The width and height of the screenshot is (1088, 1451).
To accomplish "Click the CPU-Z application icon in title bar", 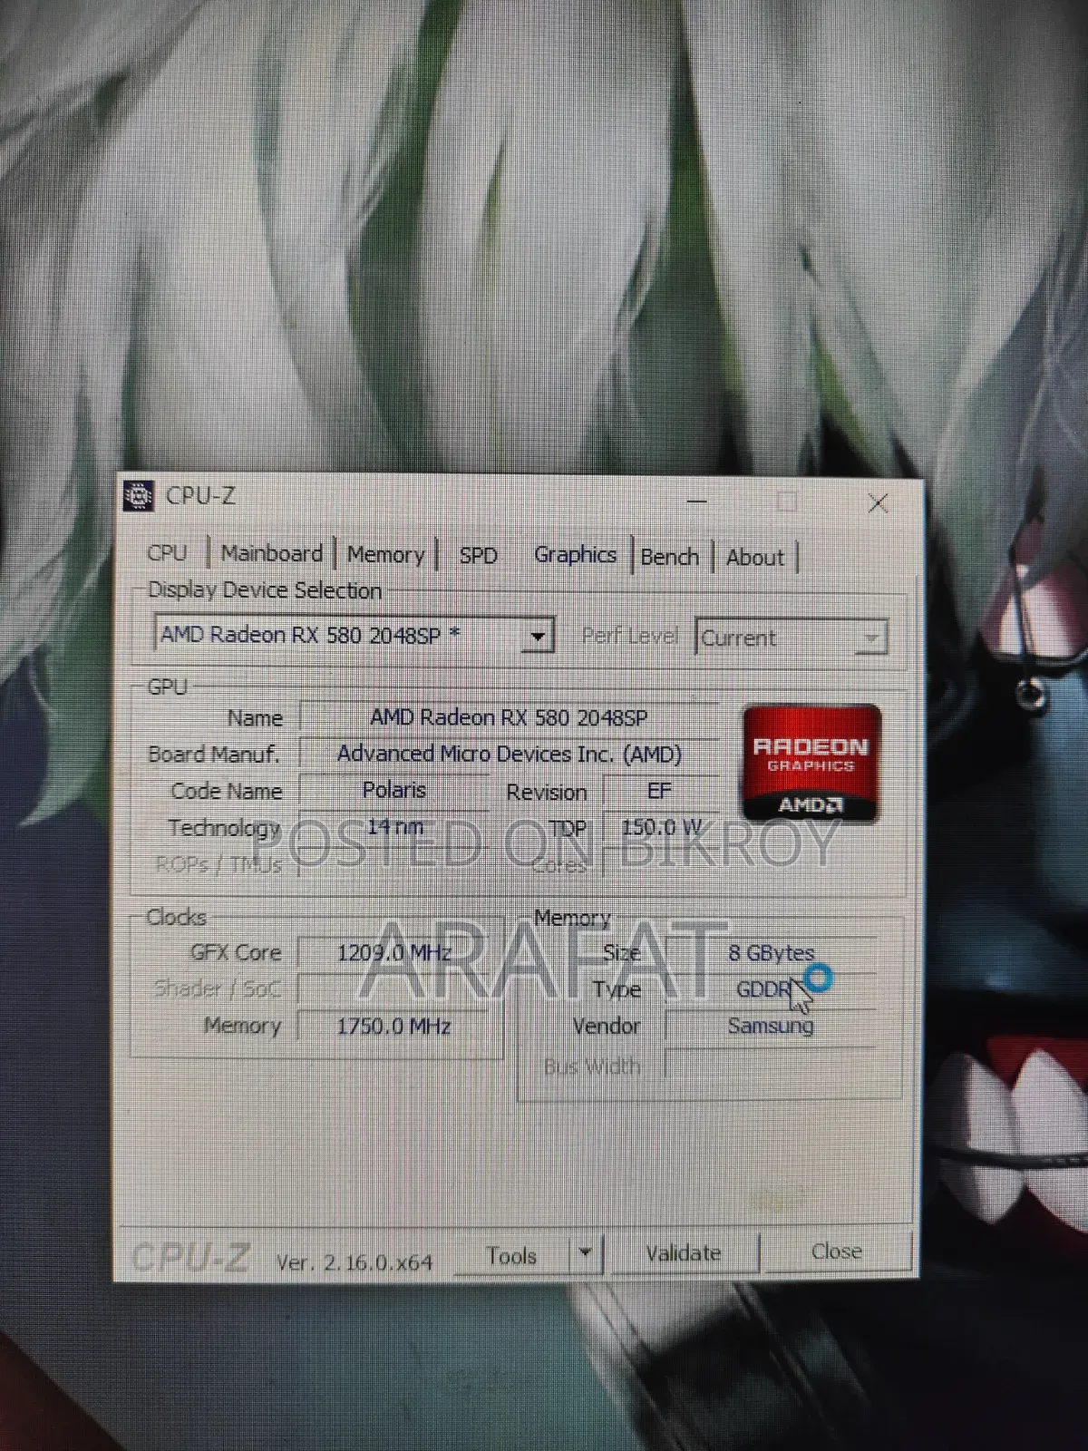I will (x=138, y=495).
